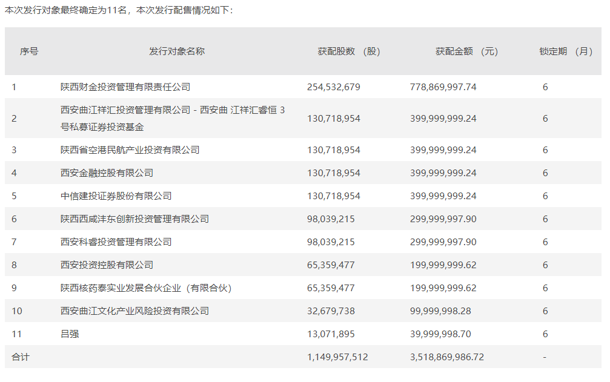Click the value 254,532,679
Viewport: 610px width, 382px height.
pyautogui.click(x=334, y=87)
